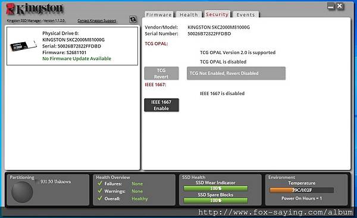Click the 'KINGSTON SKC2000M81000G' model value

tap(218, 27)
